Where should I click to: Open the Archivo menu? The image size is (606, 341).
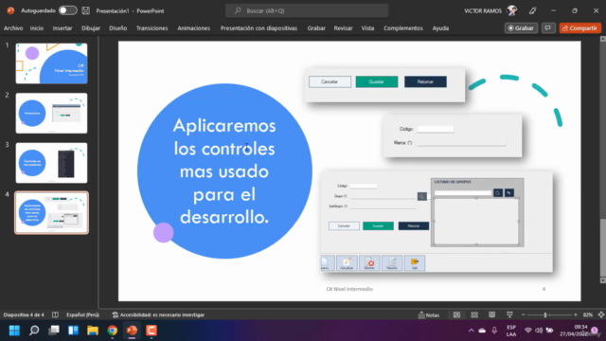coord(13,28)
